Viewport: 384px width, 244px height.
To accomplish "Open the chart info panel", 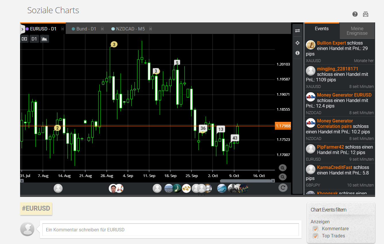I will pos(298,53).
